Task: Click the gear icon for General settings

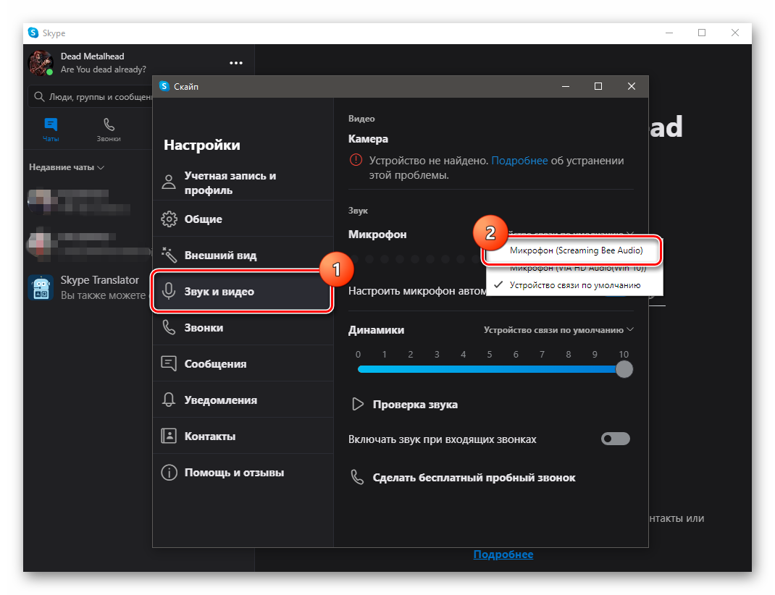Action: 169,219
